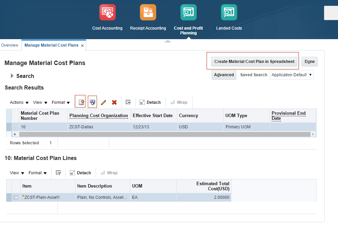Screen dimensions: 338x225
Task: Click the Item Description column header
Action: pyautogui.click(x=102, y=186)
